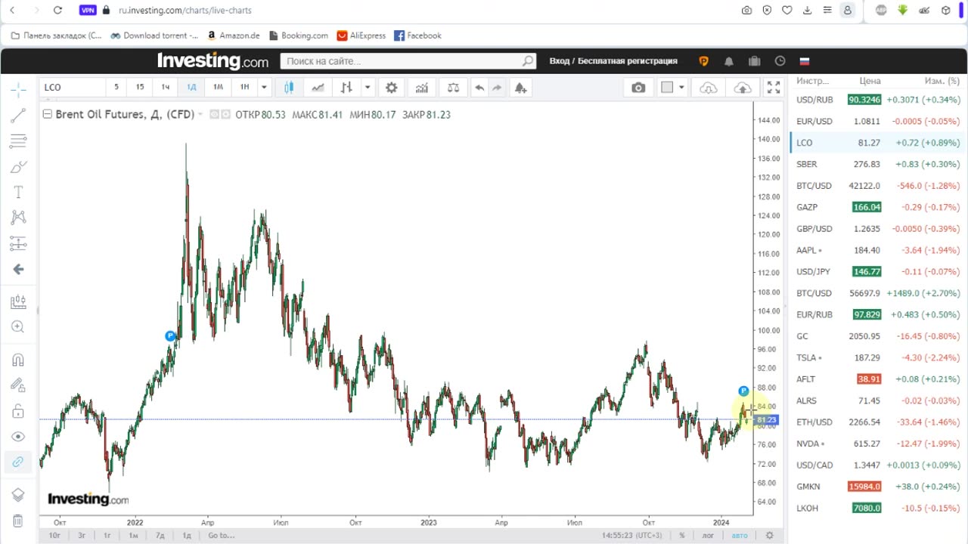Toggle stay-in-drawing-mode pencil lock
This screenshot has height=544, width=968.
coord(19,385)
